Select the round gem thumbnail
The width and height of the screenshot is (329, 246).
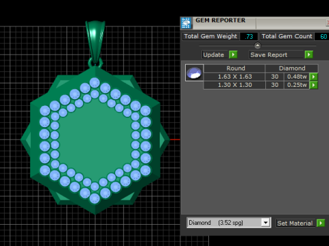pos(194,73)
